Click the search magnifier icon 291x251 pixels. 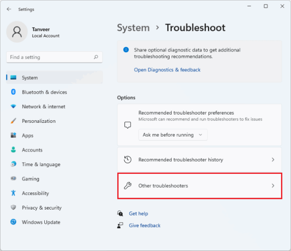(96, 57)
